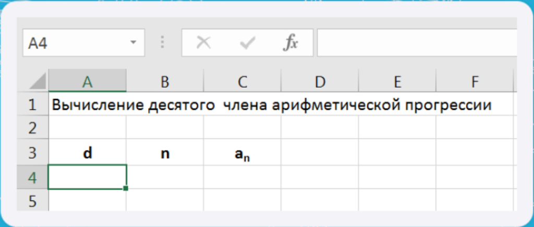Select column A by its header
534x227 pixels.
87,81
